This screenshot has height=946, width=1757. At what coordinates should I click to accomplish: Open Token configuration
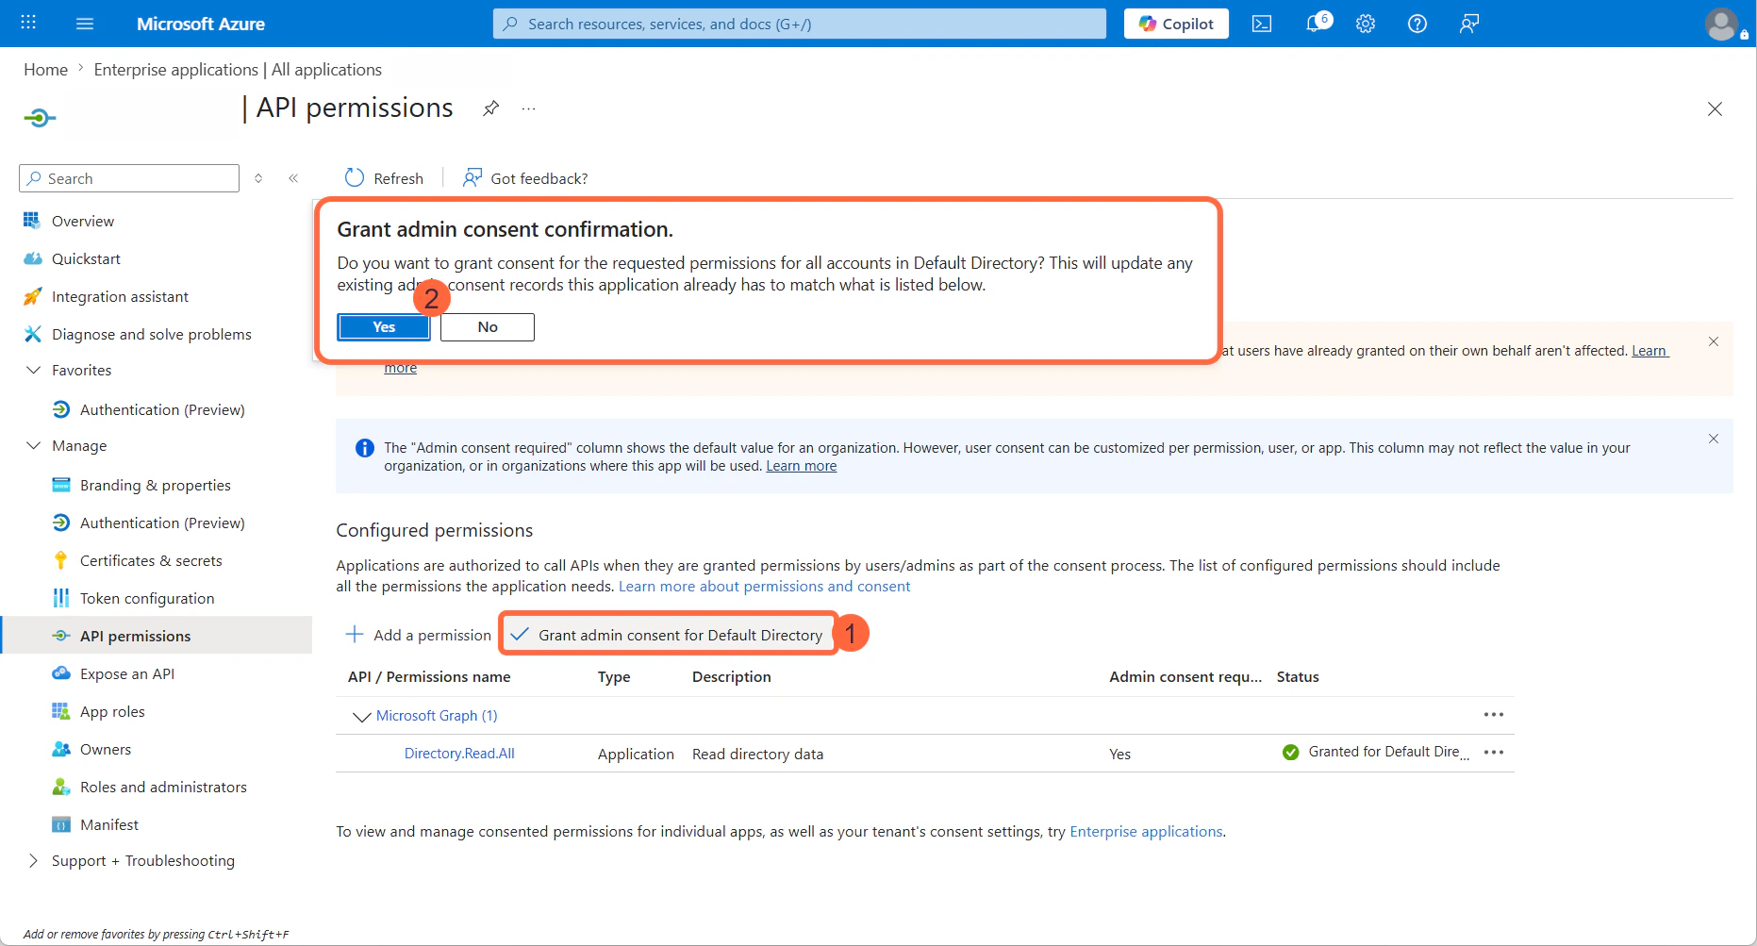point(147,598)
